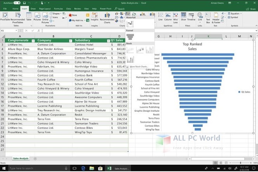Click the Save icon in title bar
The height and width of the screenshot is (172, 258).
click(x=24, y=3)
